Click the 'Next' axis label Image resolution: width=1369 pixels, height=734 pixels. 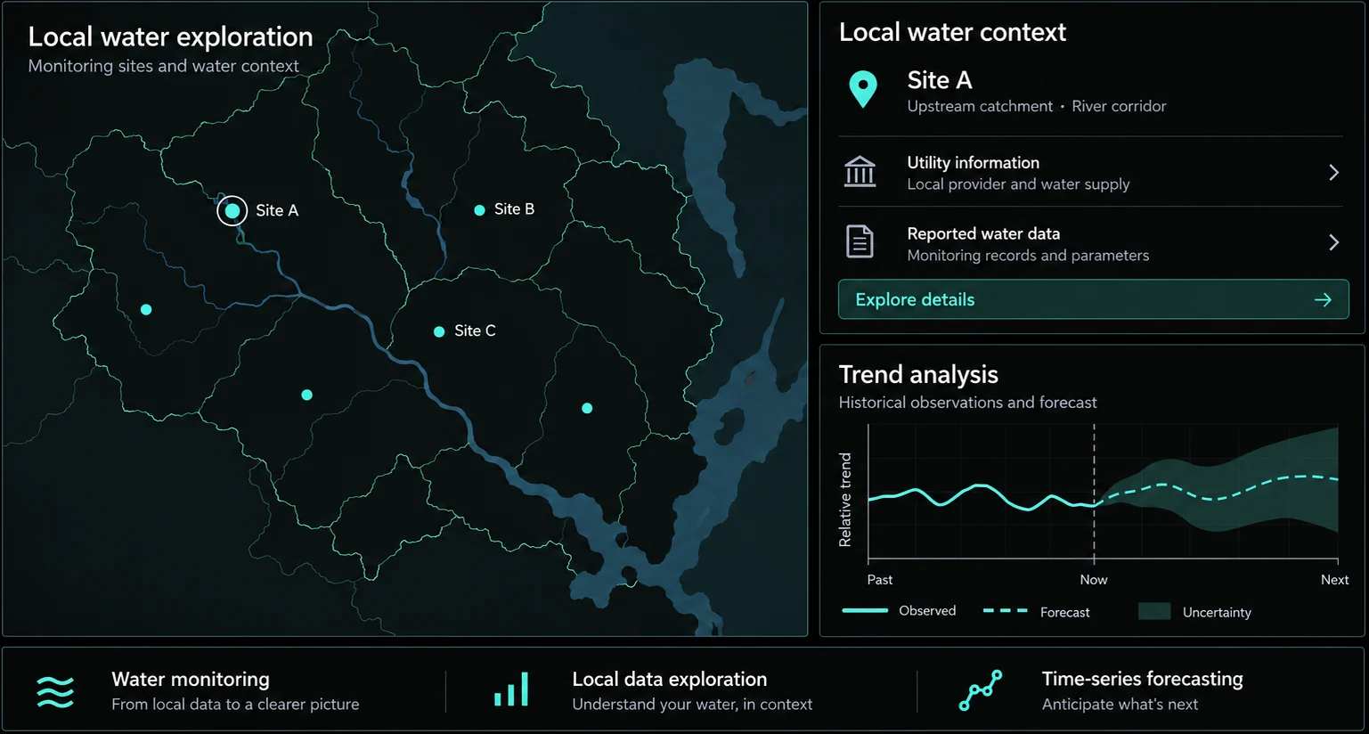[1334, 580]
